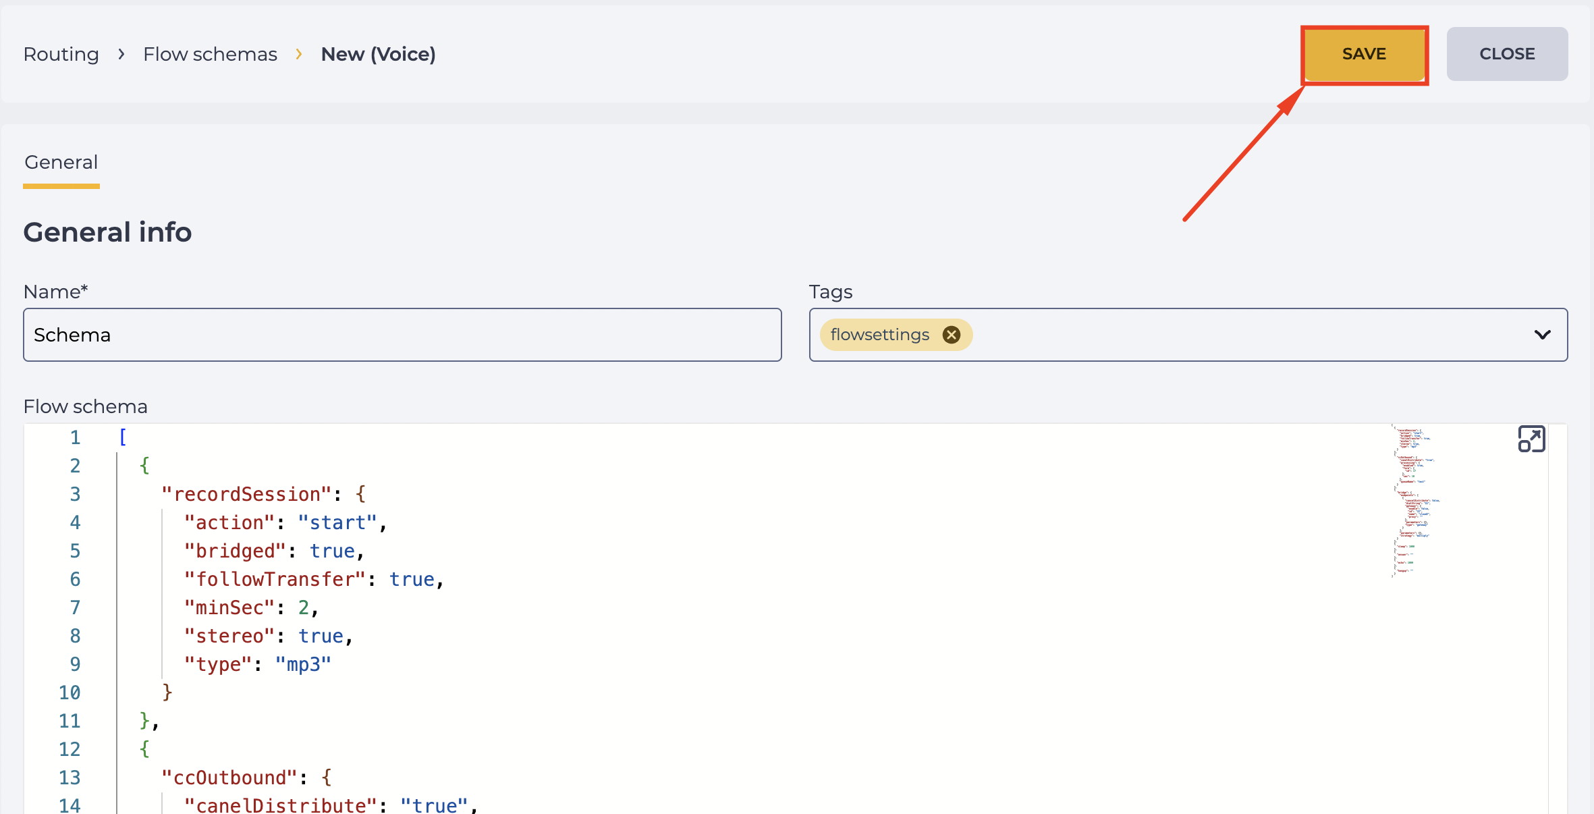Click the flowsettings tag label
1594x814 pixels.
[880, 335]
